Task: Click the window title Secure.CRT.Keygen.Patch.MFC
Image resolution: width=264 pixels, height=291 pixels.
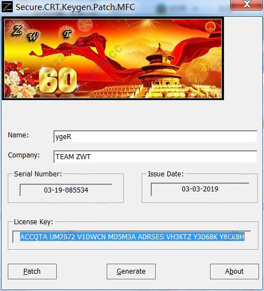Action: point(75,7)
